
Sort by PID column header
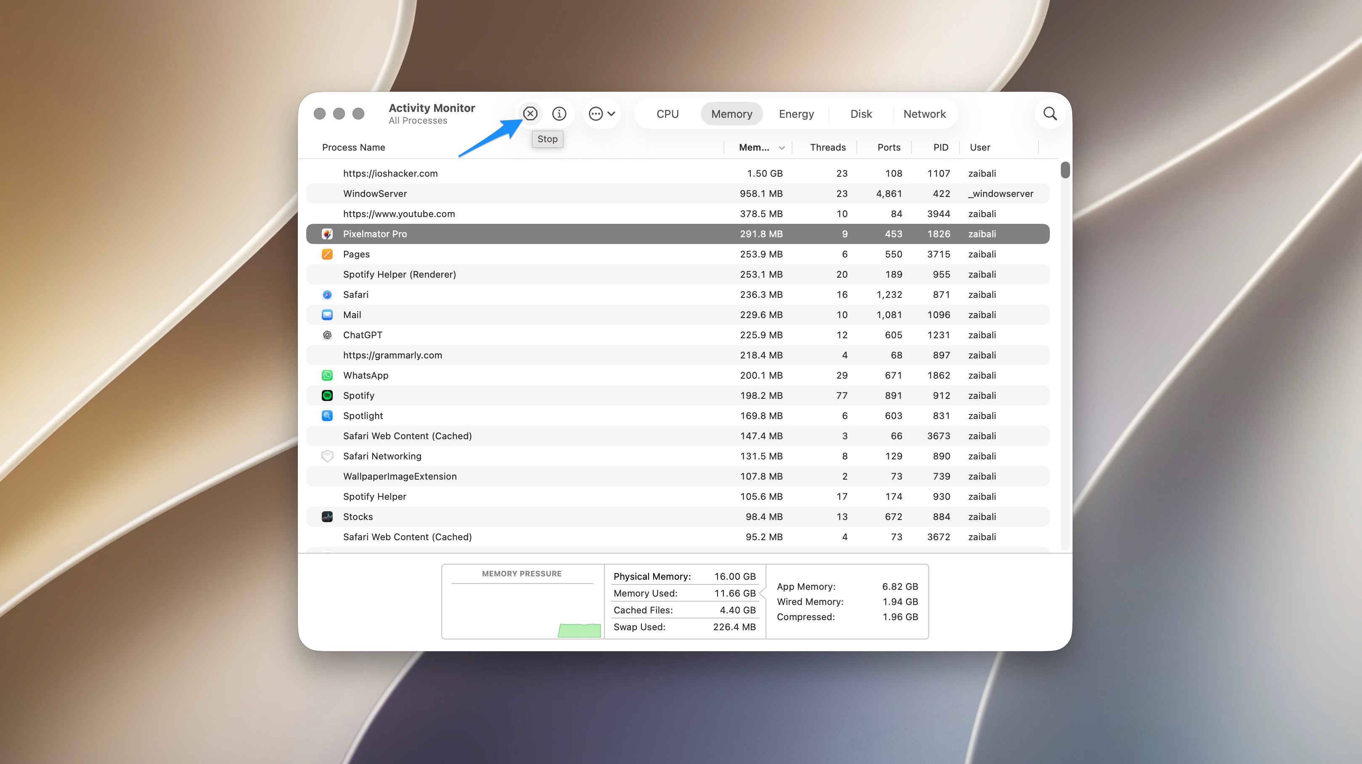tap(941, 148)
